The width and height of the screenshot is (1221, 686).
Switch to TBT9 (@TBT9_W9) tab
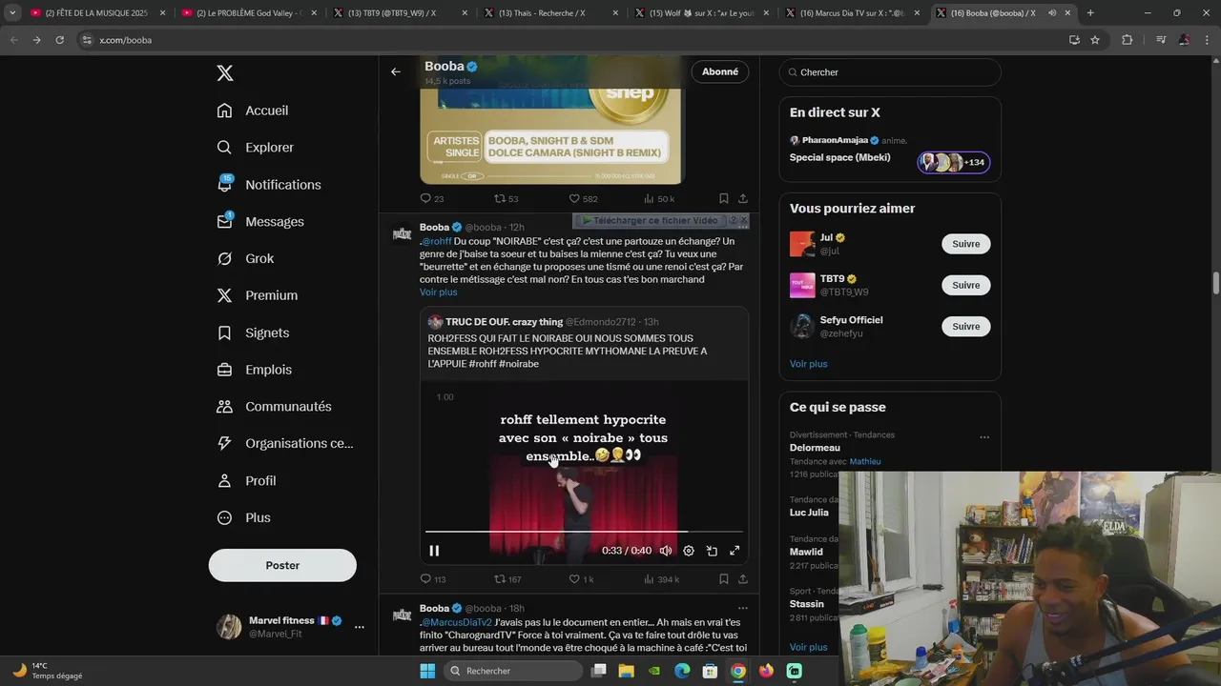click(399, 13)
